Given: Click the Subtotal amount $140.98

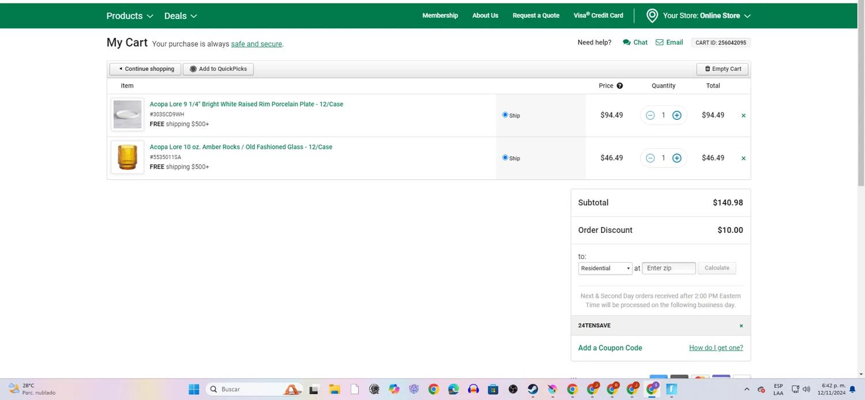Looking at the screenshot, I should click(728, 203).
